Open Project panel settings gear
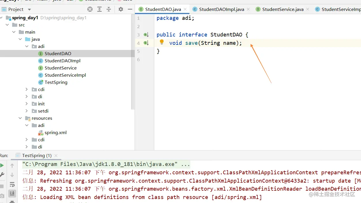This screenshot has width=361, height=203. [x=121, y=9]
